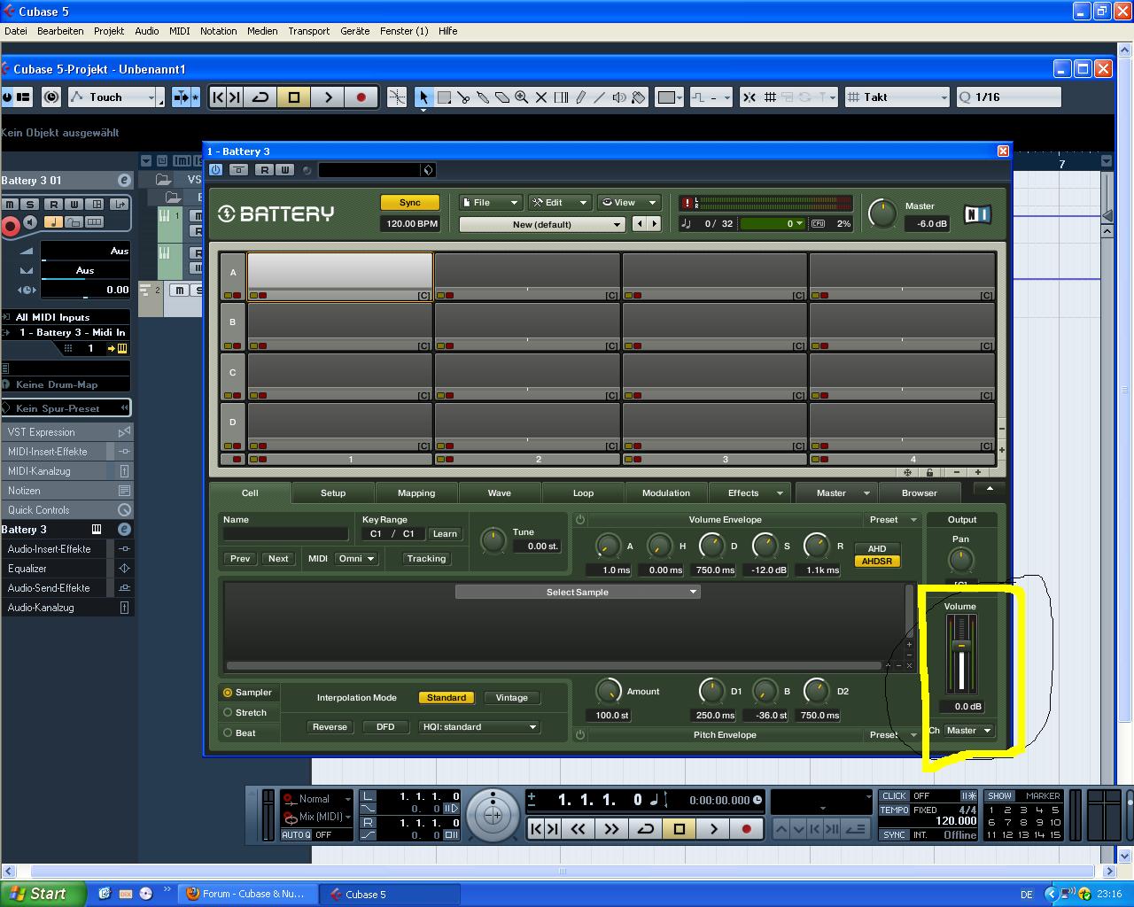Click the Learn key range button
This screenshot has width=1134, height=907.
tap(445, 534)
